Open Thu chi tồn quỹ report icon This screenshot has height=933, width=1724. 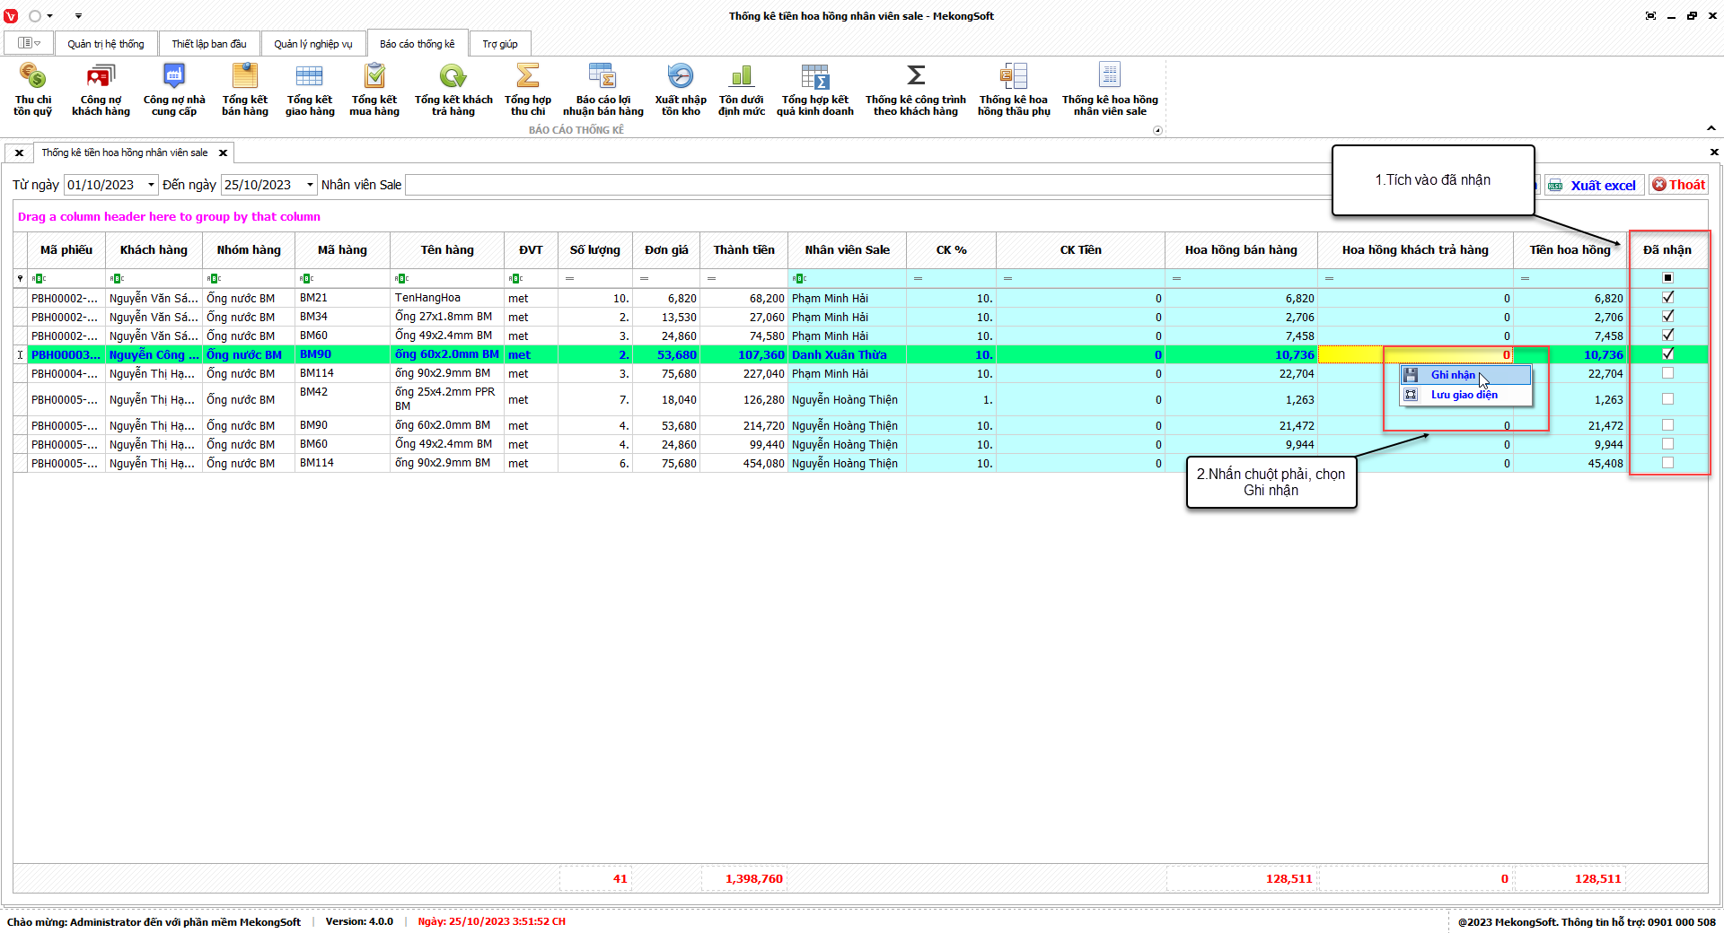point(32,89)
